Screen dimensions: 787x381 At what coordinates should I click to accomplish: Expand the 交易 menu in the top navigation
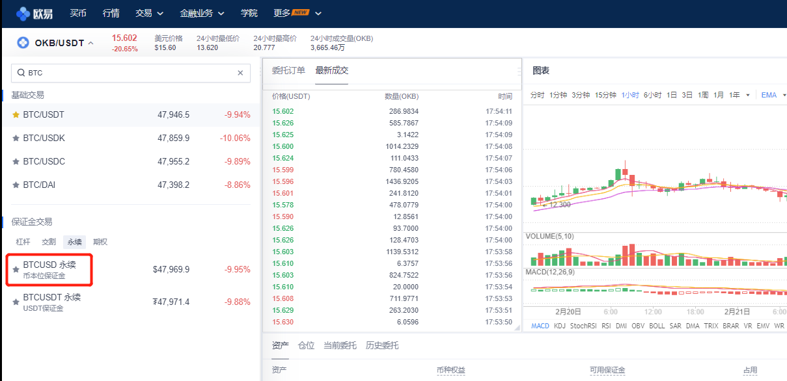coord(149,13)
